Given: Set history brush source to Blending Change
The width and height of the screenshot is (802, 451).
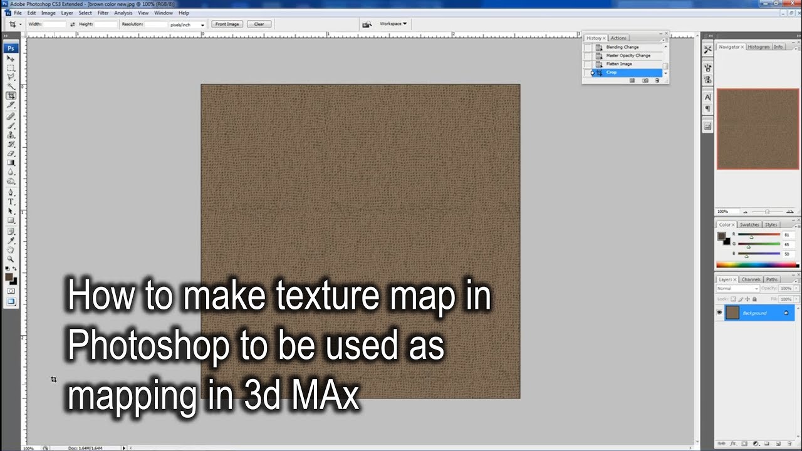Looking at the screenshot, I should [x=587, y=47].
